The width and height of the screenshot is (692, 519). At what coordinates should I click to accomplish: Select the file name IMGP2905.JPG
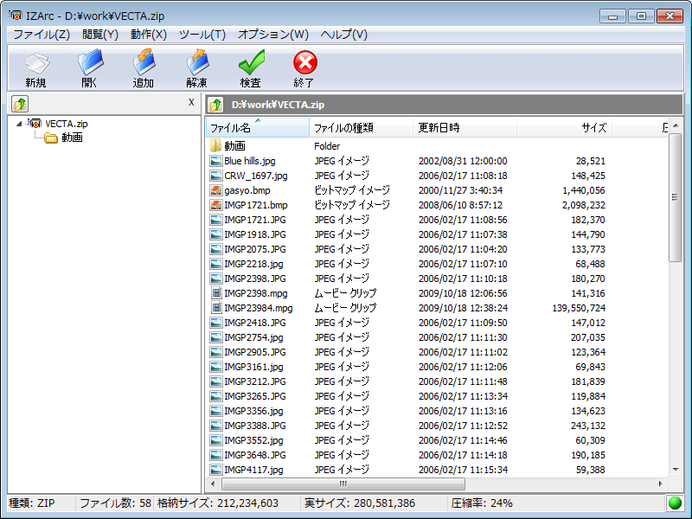click(x=254, y=352)
